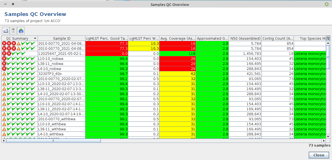
Task: Click the QC Summary sort arrow
Action: pyautogui.click(x=35, y=39)
